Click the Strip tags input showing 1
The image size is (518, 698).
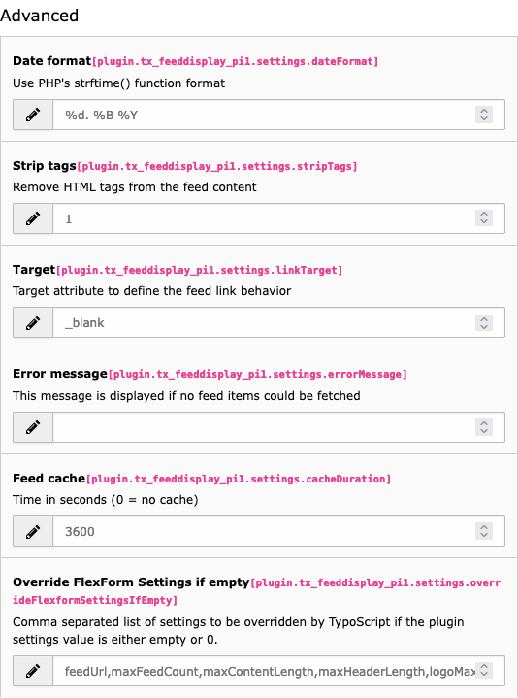[x=278, y=218]
